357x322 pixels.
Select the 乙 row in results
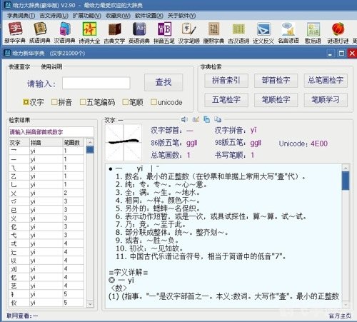(46, 176)
